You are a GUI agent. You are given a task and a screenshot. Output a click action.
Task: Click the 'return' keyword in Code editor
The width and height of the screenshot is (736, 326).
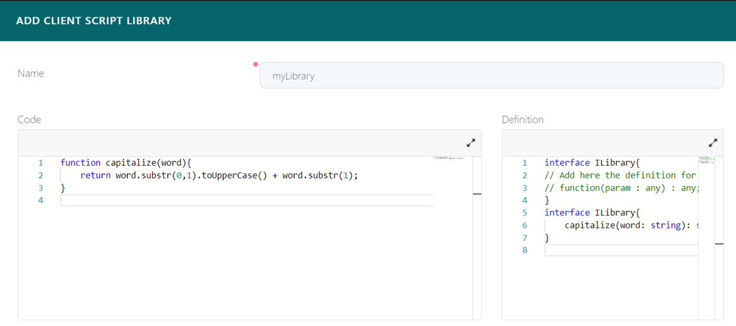click(x=96, y=175)
